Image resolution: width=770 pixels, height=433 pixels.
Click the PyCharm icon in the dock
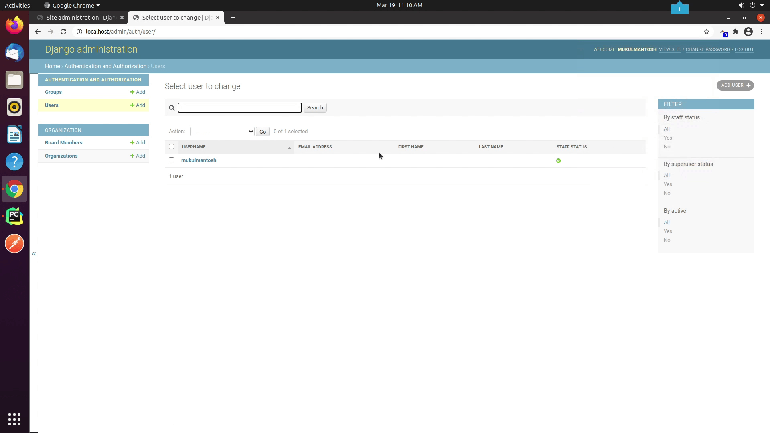tap(14, 216)
